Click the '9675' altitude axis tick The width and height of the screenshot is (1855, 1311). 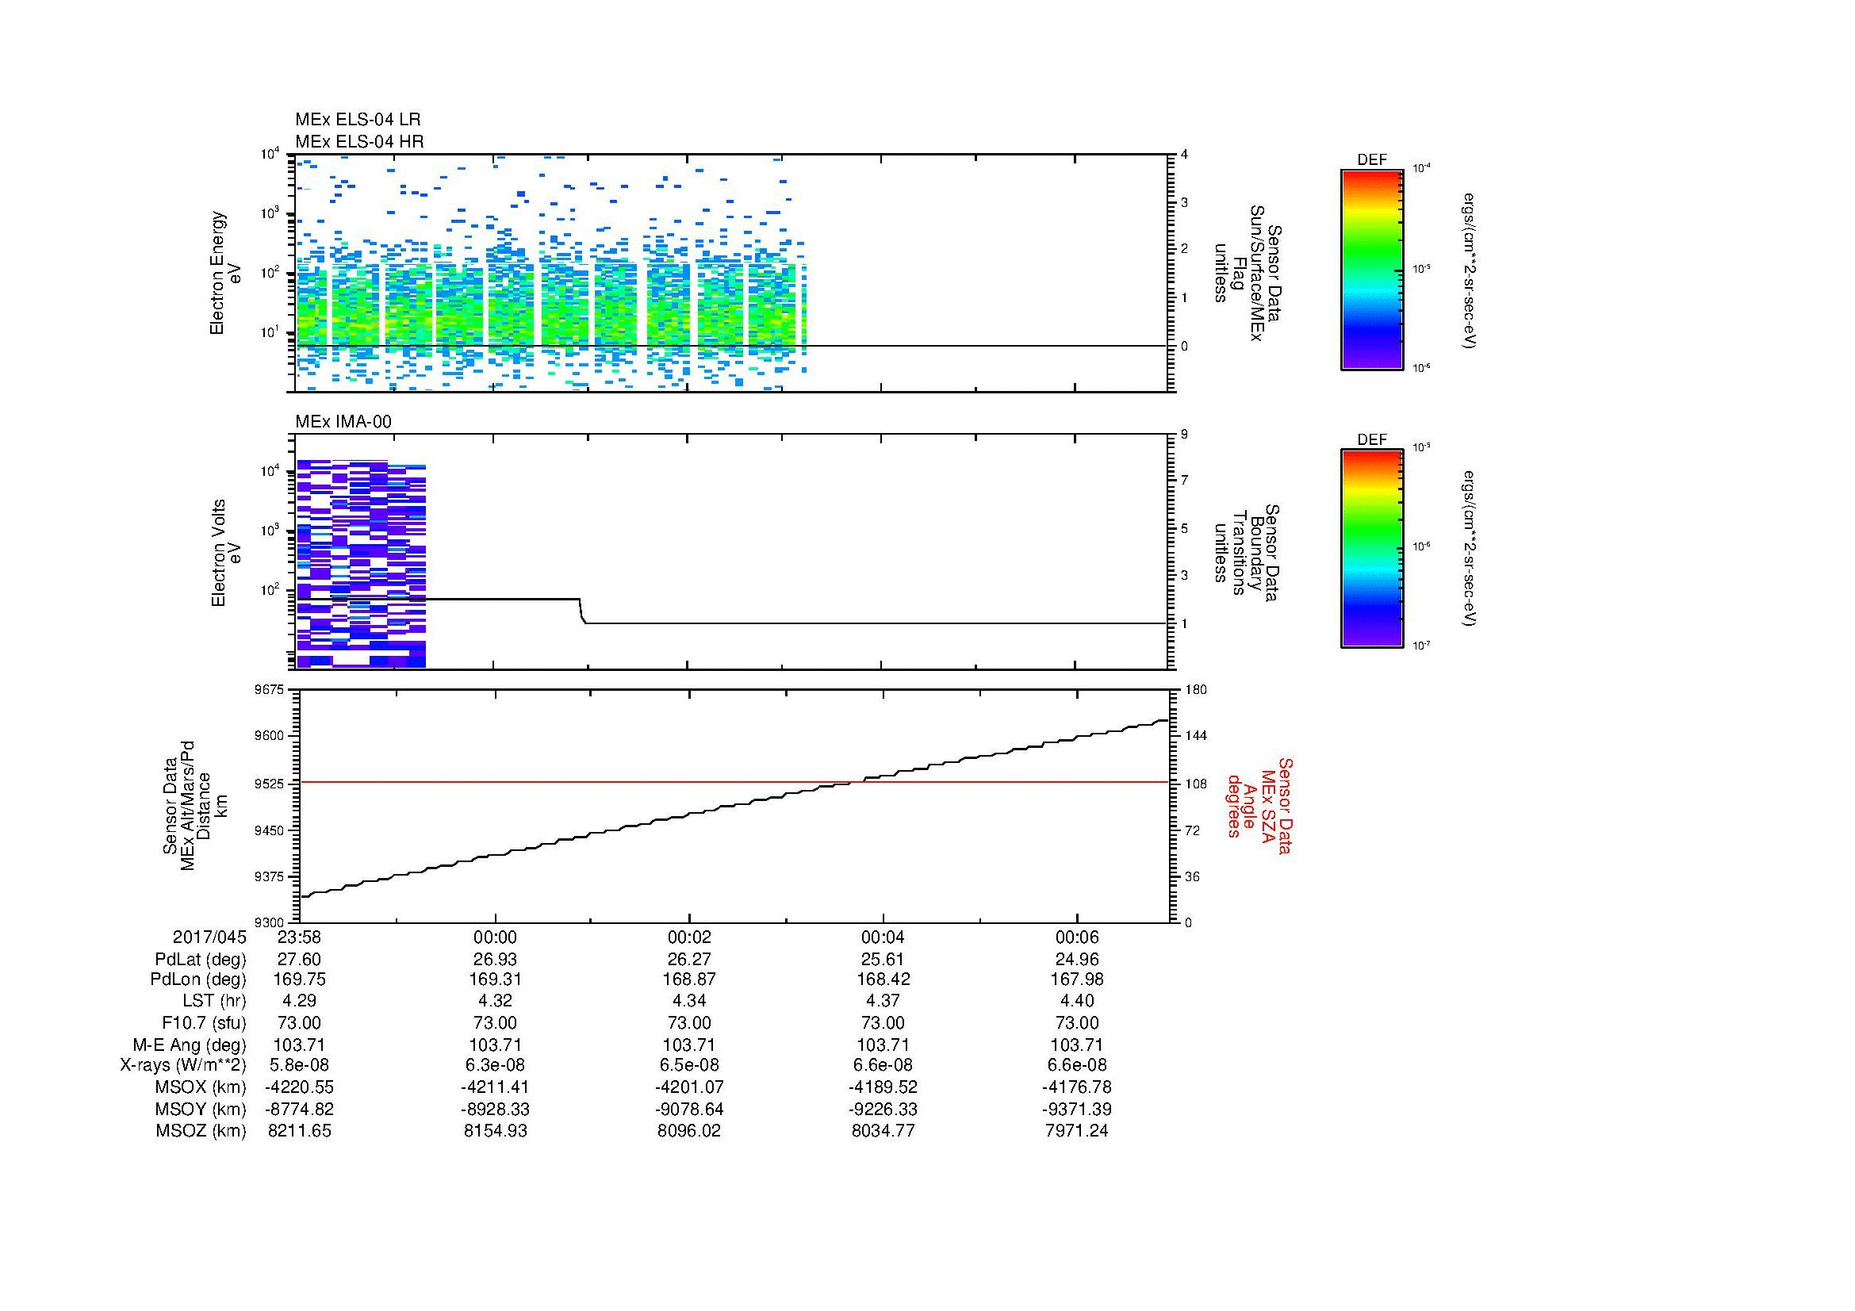click(270, 689)
